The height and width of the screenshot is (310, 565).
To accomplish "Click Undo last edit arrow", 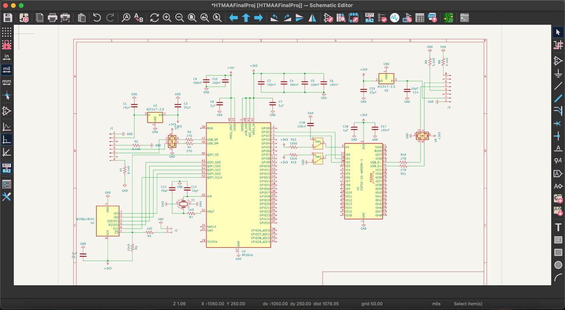I will click(97, 18).
